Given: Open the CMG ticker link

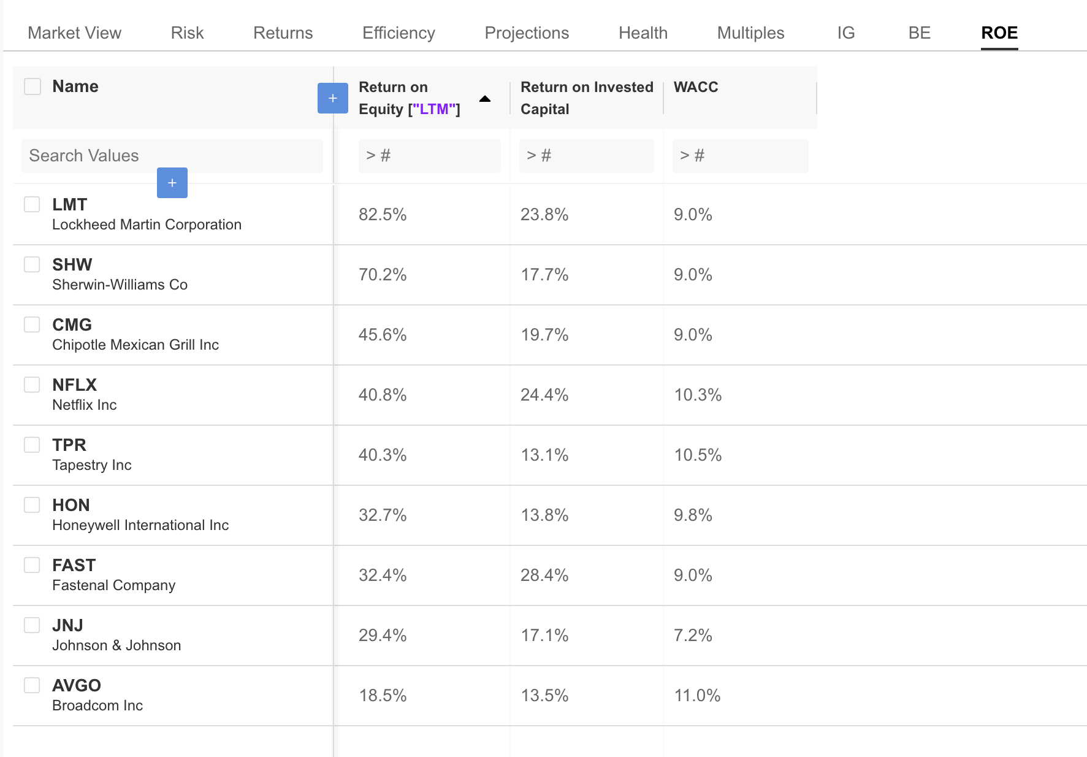Looking at the screenshot, I should point(72,325).
